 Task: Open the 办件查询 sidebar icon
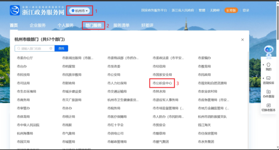click(x=268, y=92)
